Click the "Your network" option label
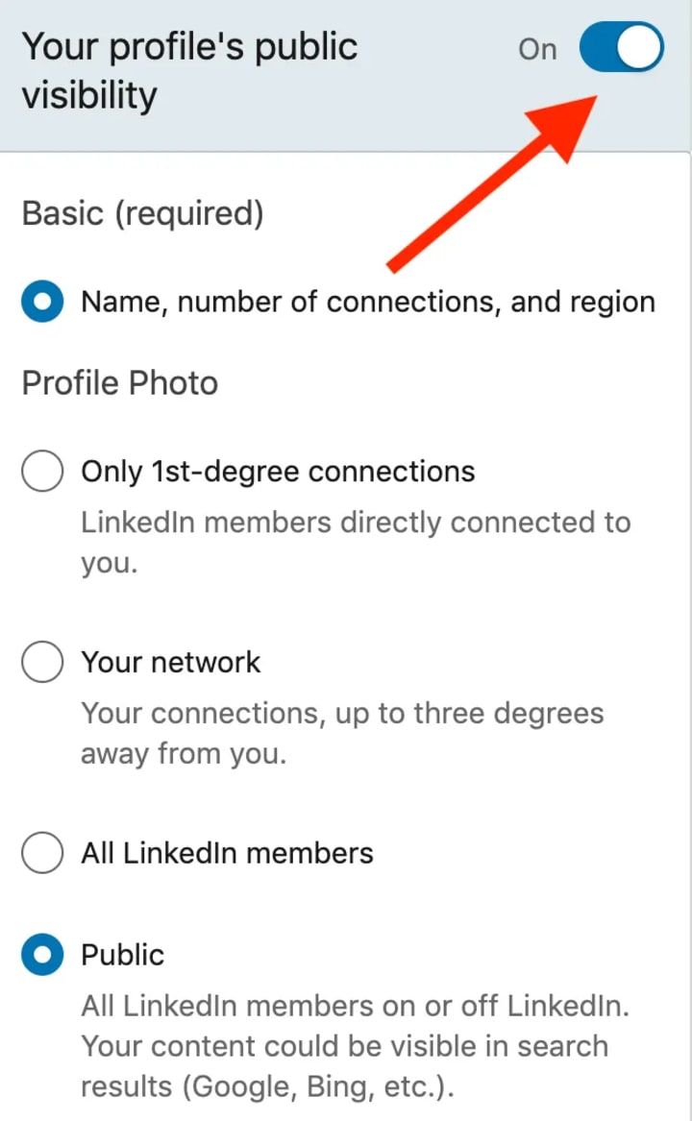 point(171,663)
